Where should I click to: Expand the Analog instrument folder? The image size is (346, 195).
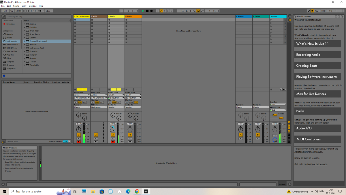tap(25, 24)
